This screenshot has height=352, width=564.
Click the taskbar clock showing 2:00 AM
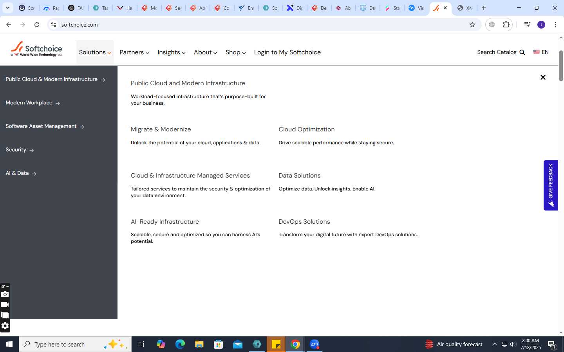click(531, 344)
